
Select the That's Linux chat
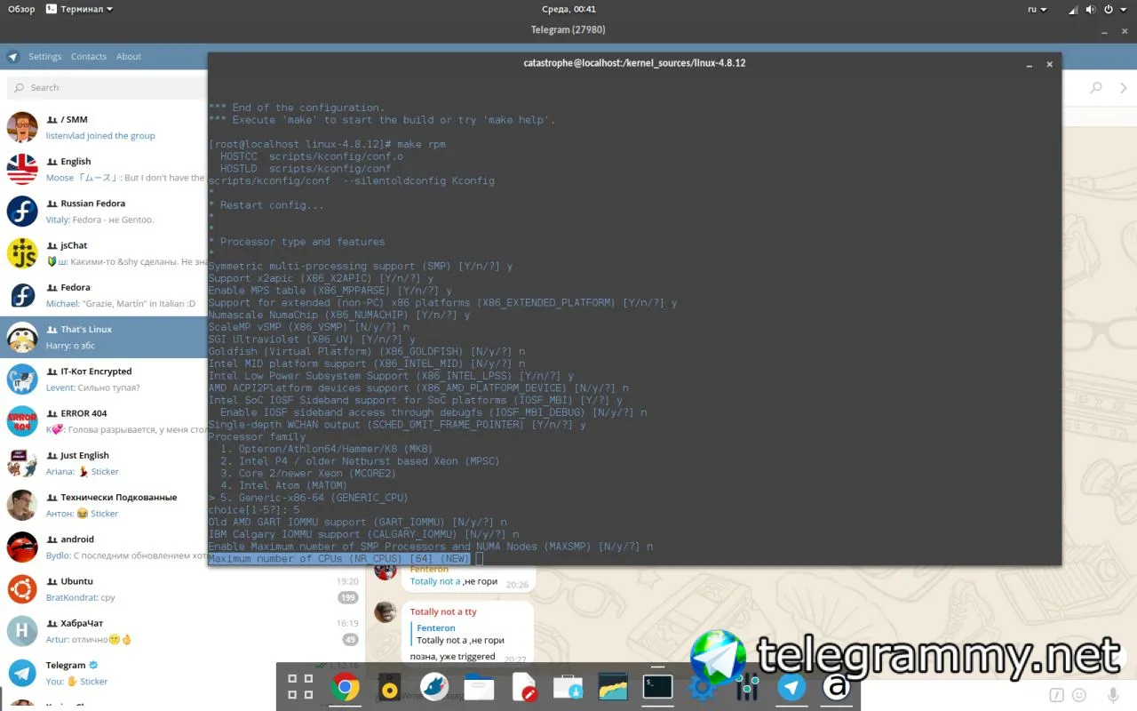(104, 337)
